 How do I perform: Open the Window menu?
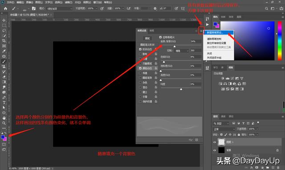tap(98, 2)
